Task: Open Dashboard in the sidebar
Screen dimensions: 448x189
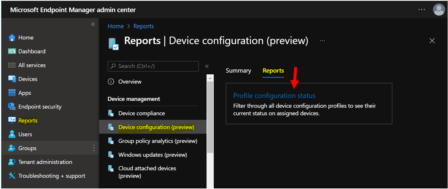Action: coord(49,51)
